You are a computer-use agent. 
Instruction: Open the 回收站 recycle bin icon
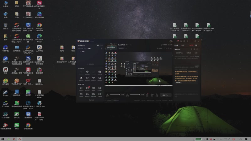click(x=5, y=26)
